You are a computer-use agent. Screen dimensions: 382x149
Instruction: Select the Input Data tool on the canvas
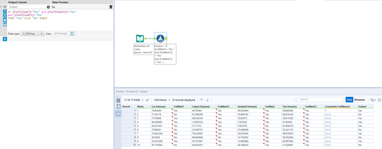140,38
